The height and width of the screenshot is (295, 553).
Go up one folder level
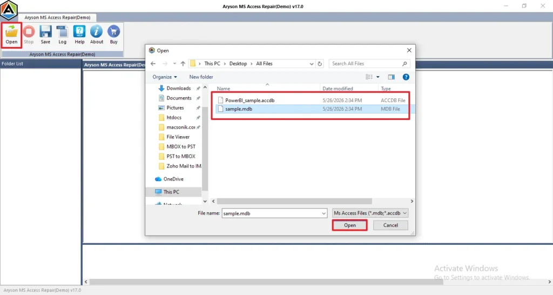click(x=183, y=64)
